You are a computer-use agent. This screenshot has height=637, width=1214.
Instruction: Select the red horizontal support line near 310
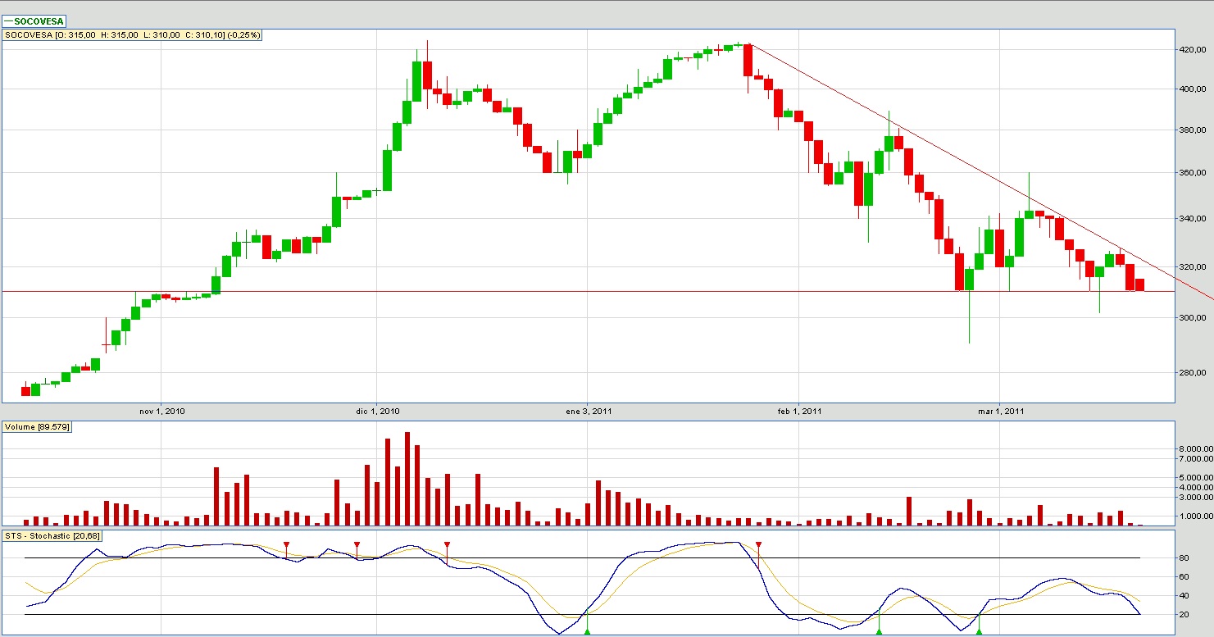click(x=587, y=291)
